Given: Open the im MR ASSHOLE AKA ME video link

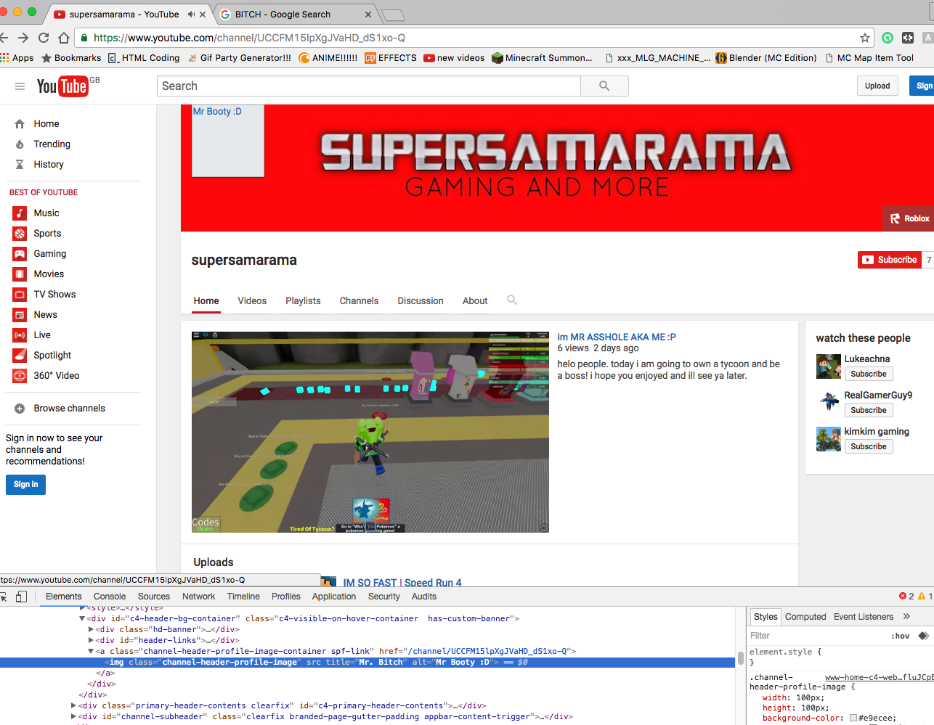Looking at the screenshot, I should coord(617,337).
